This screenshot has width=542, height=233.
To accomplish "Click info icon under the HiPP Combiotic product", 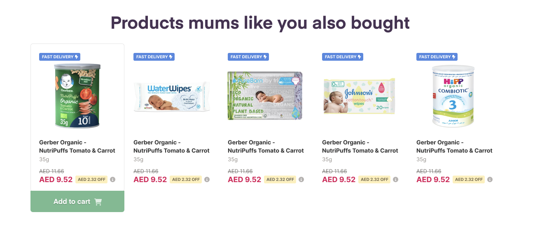I will pos(490,179).
